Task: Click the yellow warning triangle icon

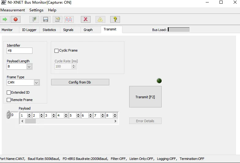Action: (x=100, y=19)
